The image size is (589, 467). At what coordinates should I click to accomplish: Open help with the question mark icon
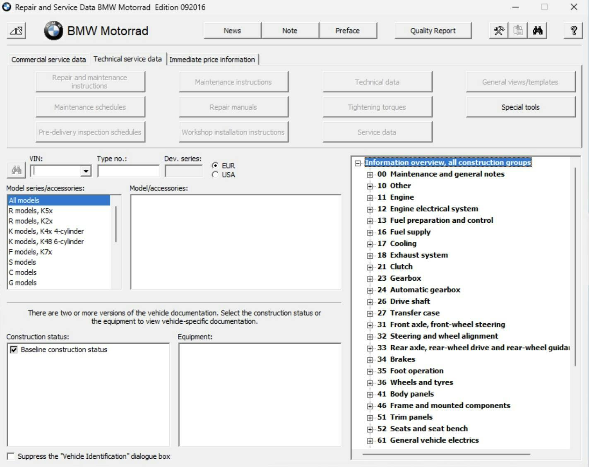pos(574,31)
